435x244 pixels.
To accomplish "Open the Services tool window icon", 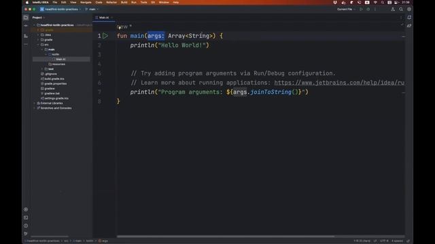I will [x=26, y=209].
